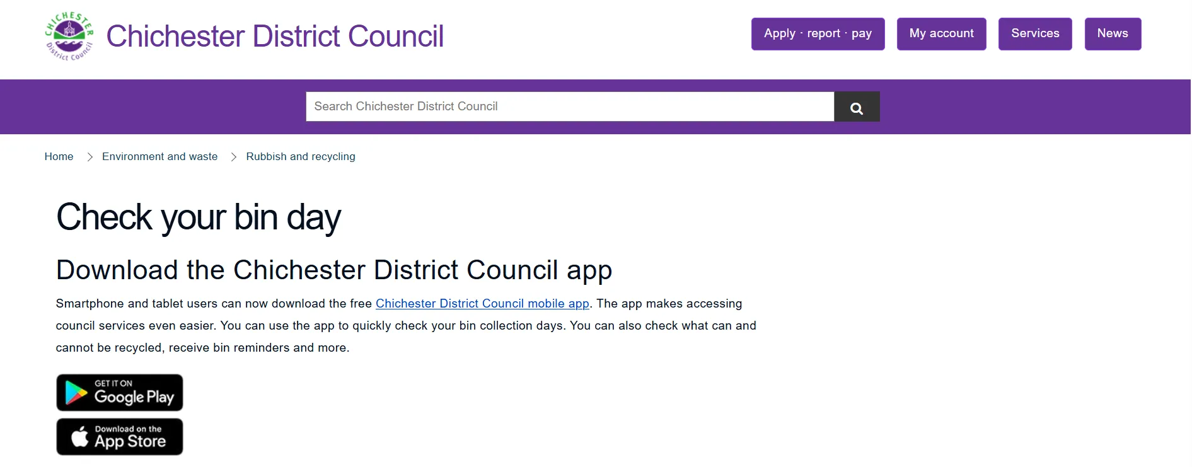Go to the Home breadcrumb
The width and height of the screenshot is (1192, 467).
point(59,156)
